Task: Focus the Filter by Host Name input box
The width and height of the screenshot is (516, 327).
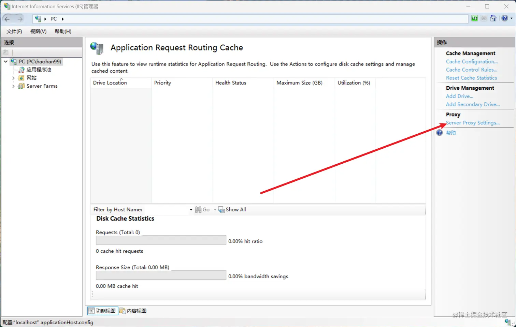Action: click(x=166, y=210)
